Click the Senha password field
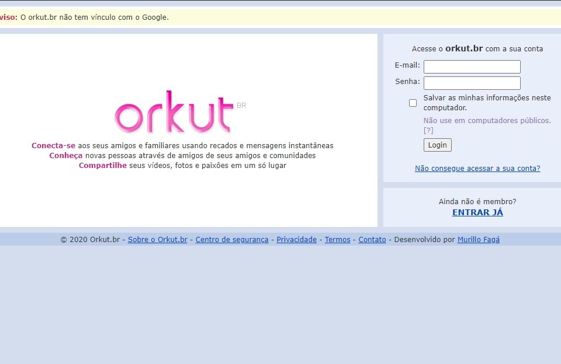Screen dimensions: 561x364 (472, 83)
